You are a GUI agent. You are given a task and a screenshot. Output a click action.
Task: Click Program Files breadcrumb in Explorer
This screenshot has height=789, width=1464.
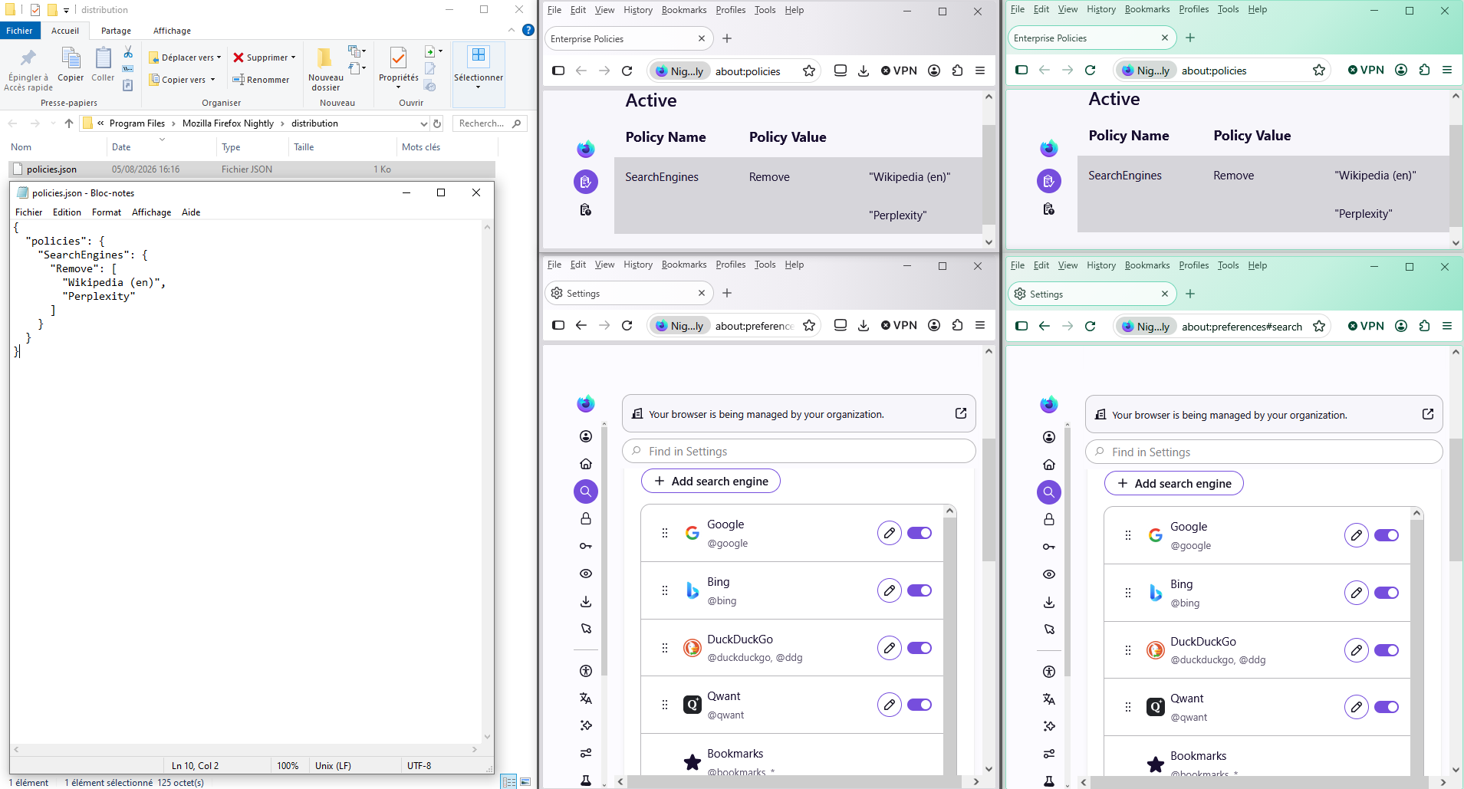[137, 123]
